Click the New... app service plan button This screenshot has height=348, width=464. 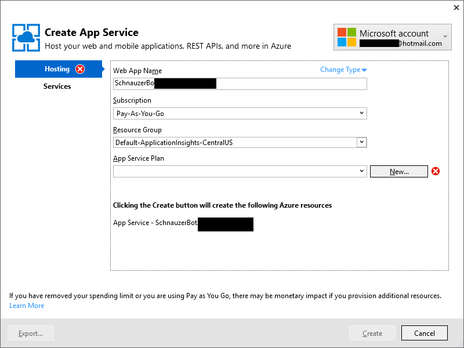point(399,171)
